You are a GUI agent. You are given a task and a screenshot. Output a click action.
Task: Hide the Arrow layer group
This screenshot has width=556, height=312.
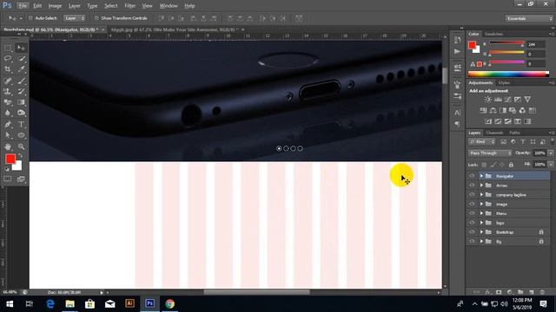coord(472,185)
